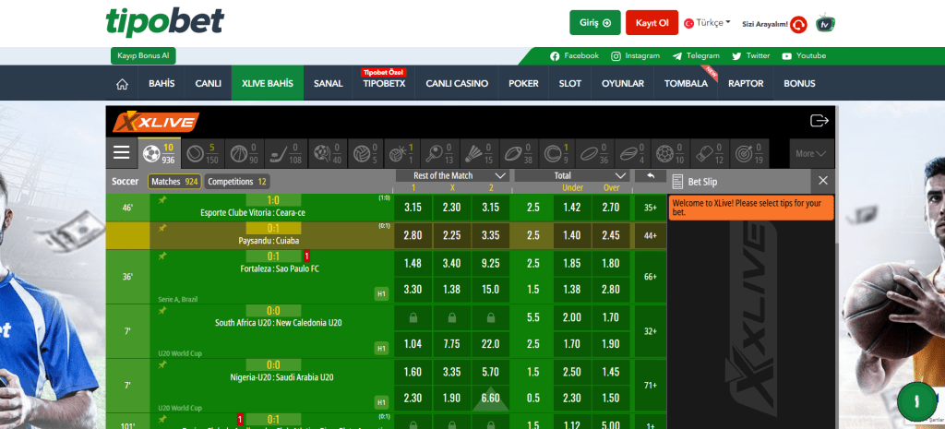The width and height of the screenshot is (945, 429).
Task: Switch to the Competitions tab
Action: (x=237, y=182)
